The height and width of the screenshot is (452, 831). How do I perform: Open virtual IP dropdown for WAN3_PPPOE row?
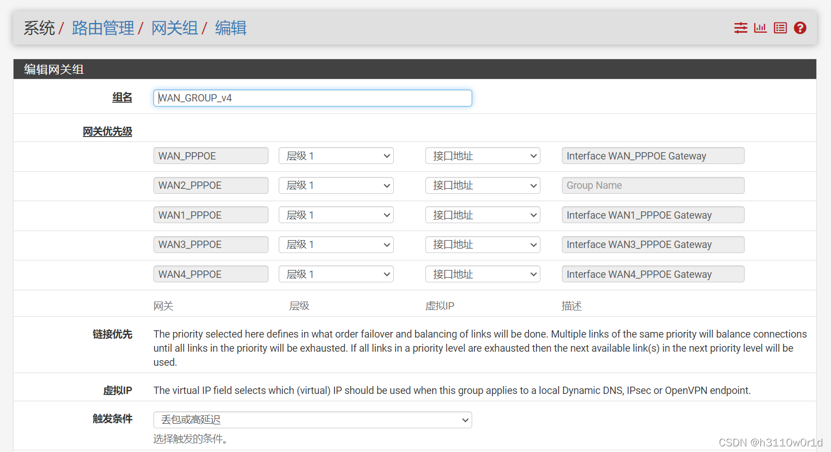coord(483,245)
